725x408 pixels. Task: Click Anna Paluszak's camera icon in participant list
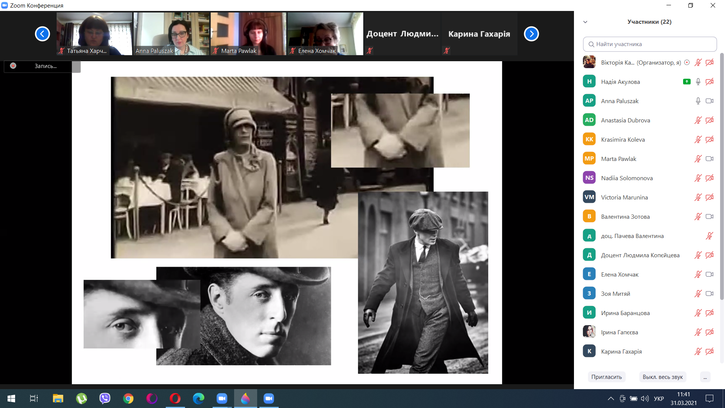pos(710,101)
